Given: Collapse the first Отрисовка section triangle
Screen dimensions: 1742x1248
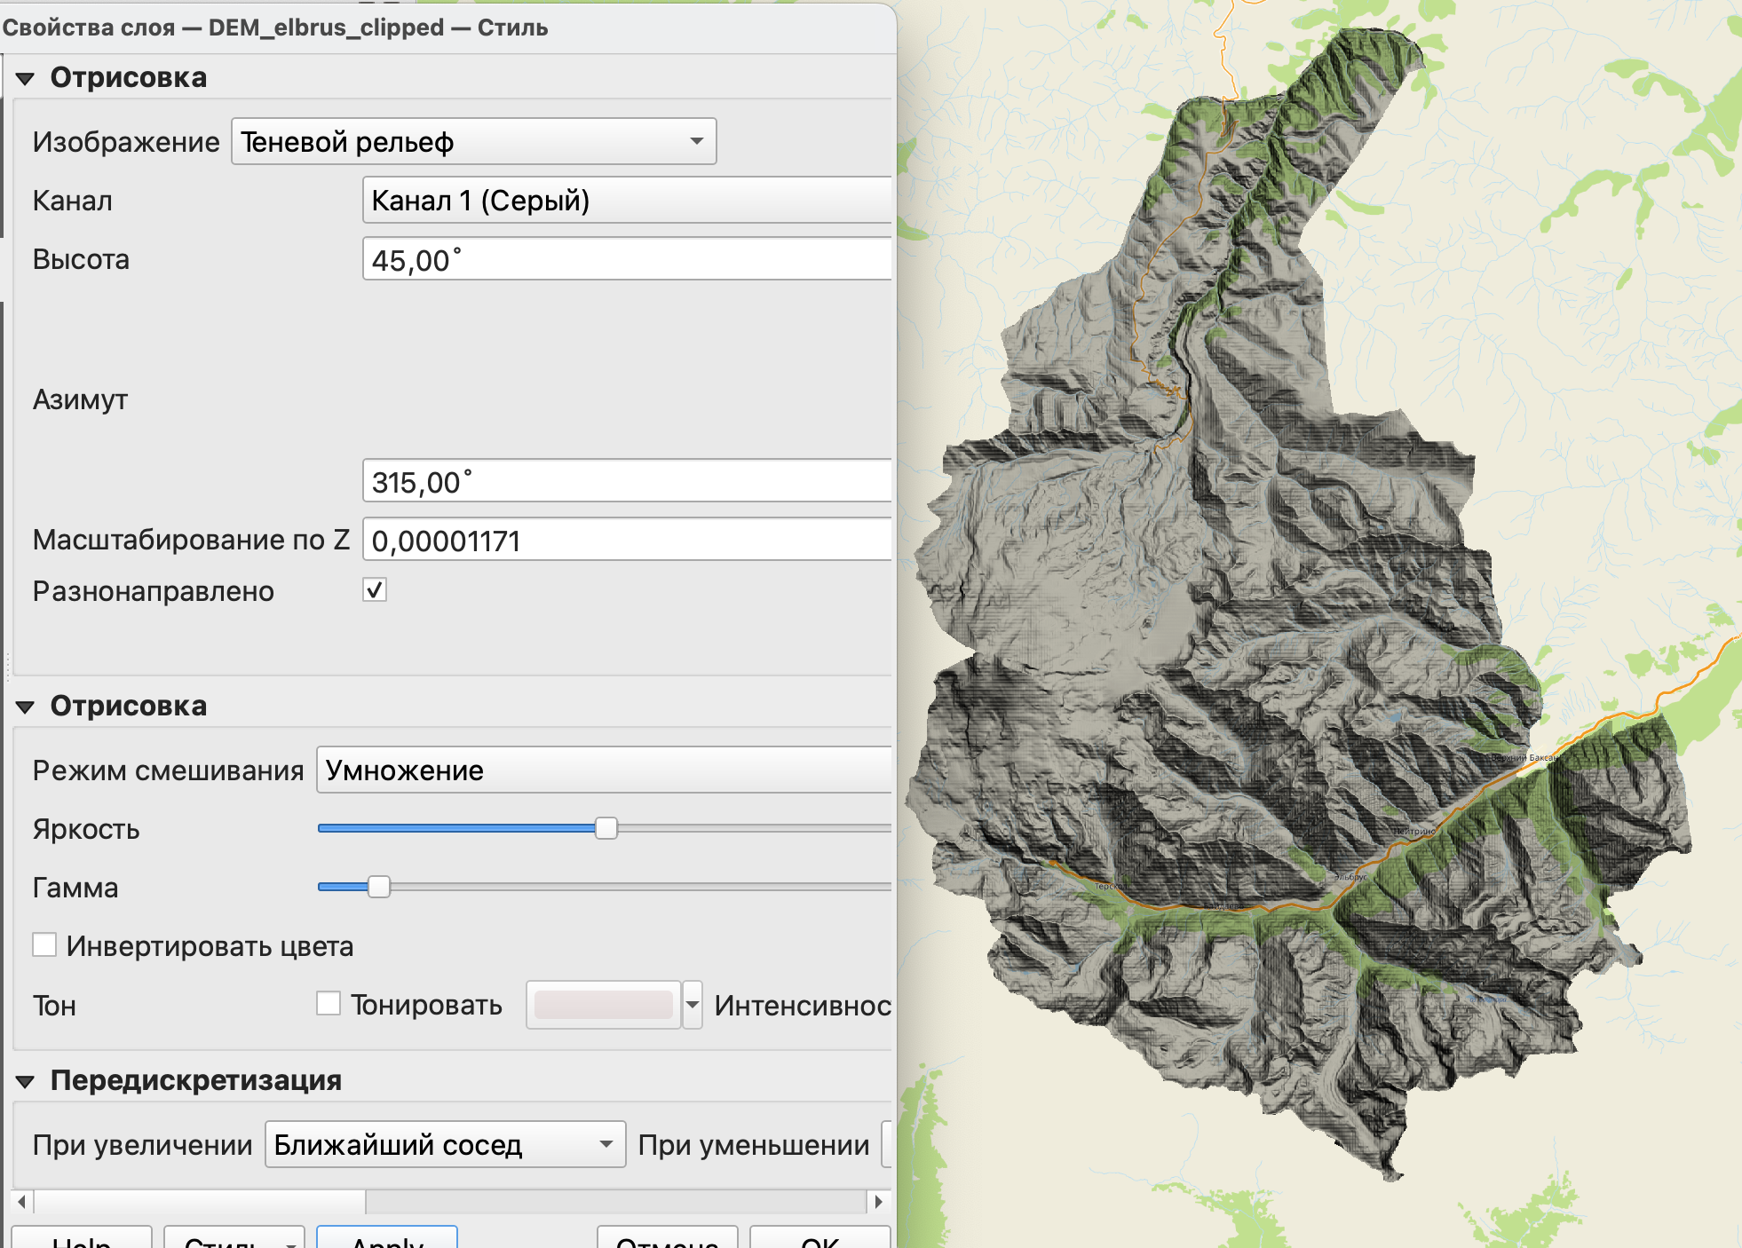Looking at the screenshot, I should click(25, 79).
